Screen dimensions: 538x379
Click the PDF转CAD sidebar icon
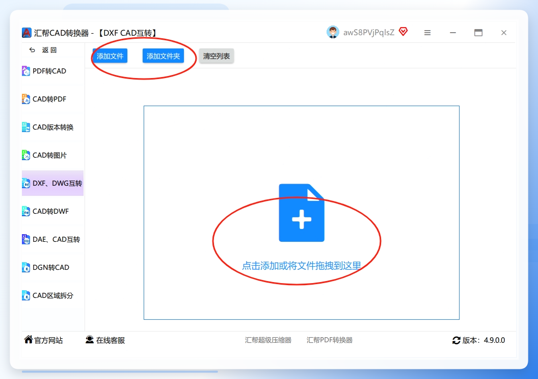(x=26, y=71)
